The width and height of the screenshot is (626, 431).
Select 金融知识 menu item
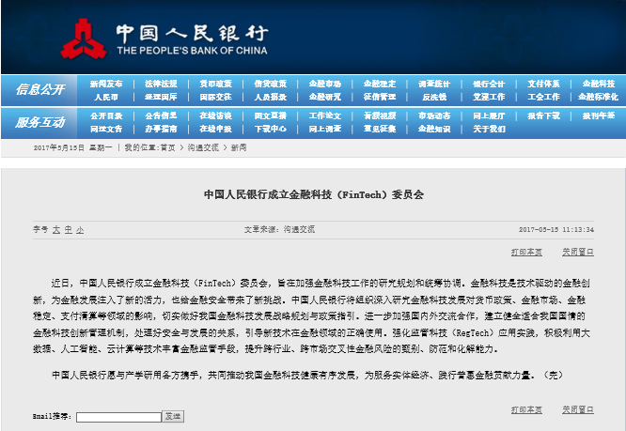(434, 130)
